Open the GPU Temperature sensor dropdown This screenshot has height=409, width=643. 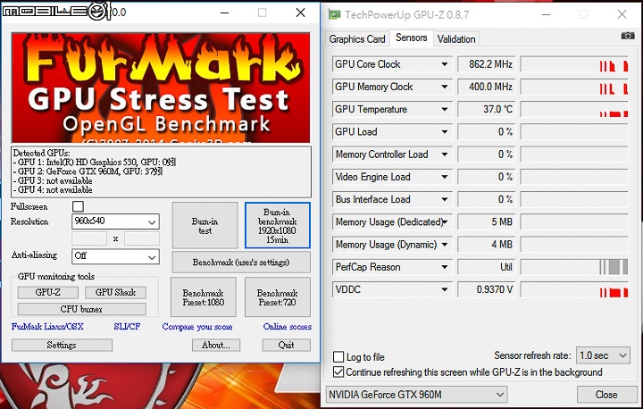(x=444, y=110)
